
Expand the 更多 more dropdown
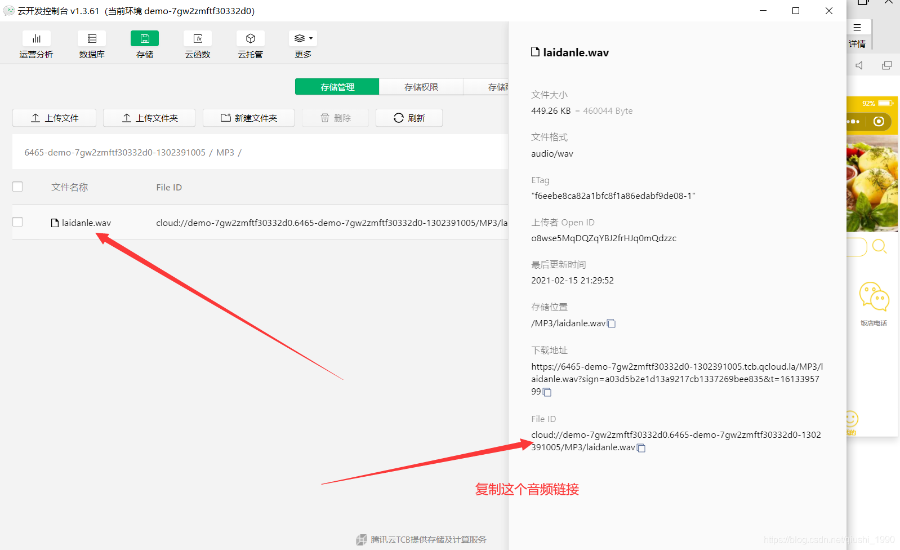[303, 45]
